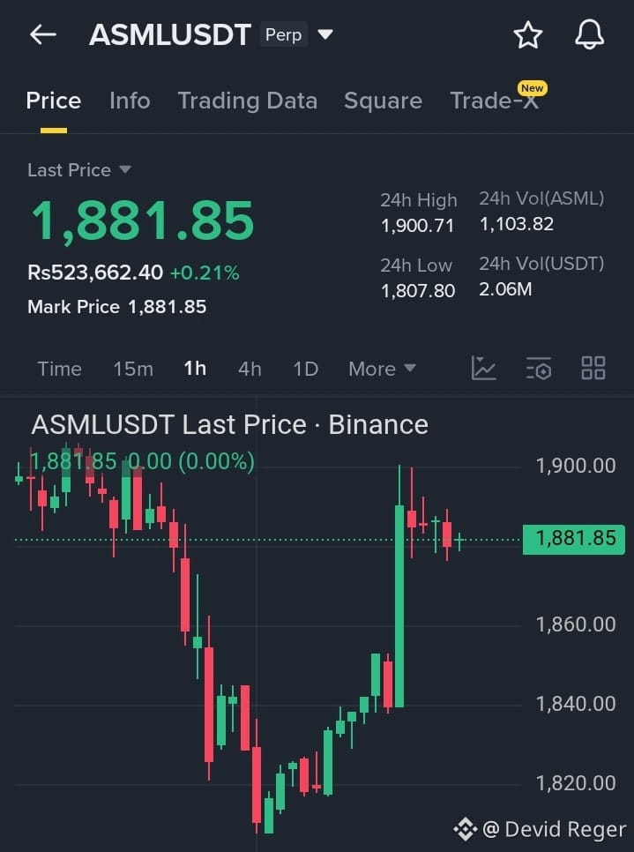Click the chart title ASMLUSDT Last Price · Binance
This screenshot has width=634, height=852.
[x=230, y=425]
